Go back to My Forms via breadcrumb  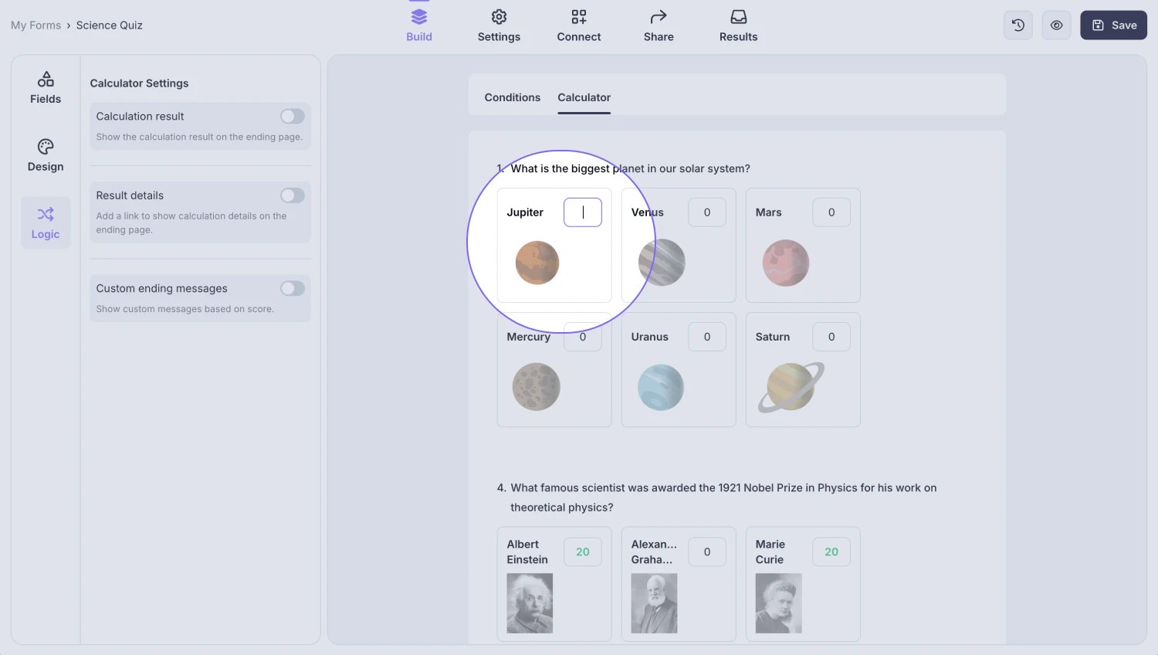click(36, 25)
